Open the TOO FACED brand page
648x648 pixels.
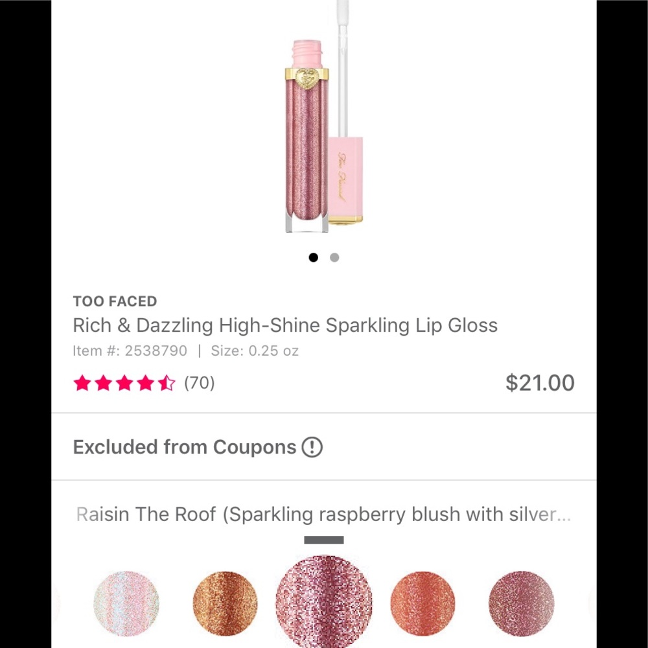(115, 301)
